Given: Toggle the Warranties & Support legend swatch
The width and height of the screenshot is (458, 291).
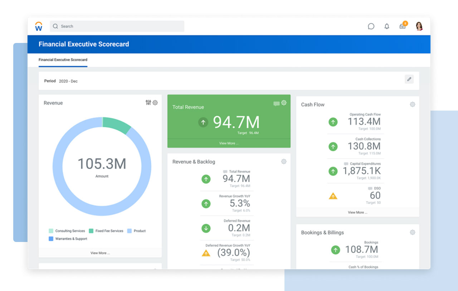Looking at the screenshot, I should pos(51,239).
